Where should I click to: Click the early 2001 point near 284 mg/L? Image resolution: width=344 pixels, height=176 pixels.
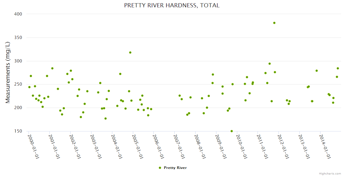(52, 68)
